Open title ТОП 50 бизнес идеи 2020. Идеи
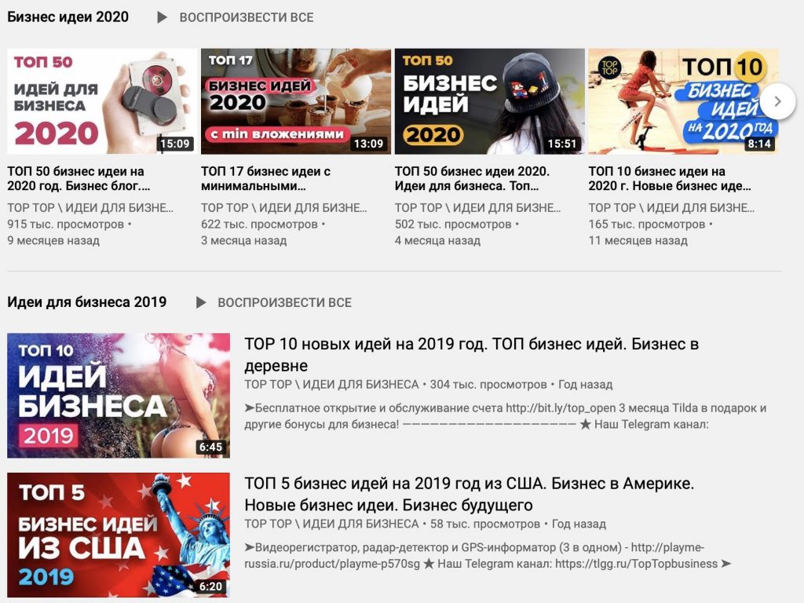 (x=472, y=179)
